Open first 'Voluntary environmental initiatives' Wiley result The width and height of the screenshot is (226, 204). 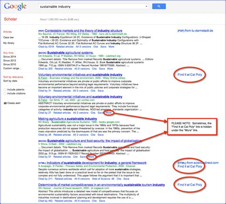[x=80, y=75]
